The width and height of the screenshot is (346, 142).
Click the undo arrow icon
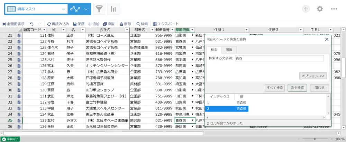31,24
